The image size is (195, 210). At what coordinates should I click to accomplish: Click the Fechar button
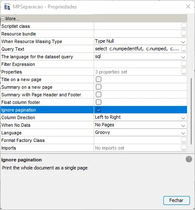tap(176, 200)
